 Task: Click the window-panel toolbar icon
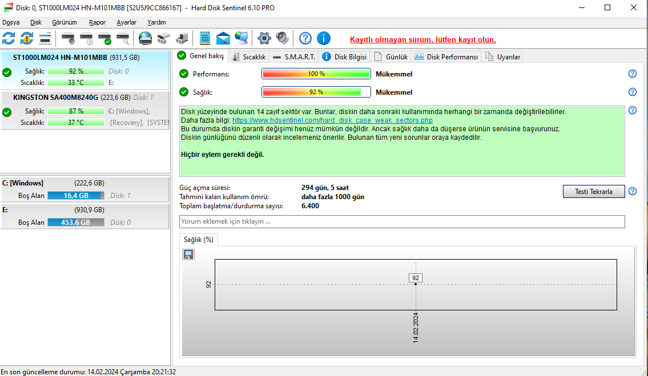point(45,38)
